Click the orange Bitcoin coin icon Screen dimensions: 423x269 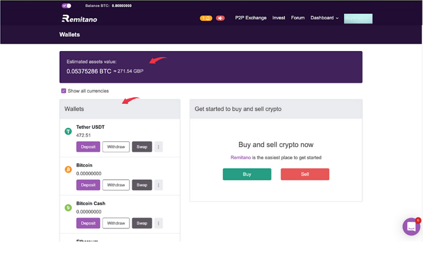(x=68, y=169)
